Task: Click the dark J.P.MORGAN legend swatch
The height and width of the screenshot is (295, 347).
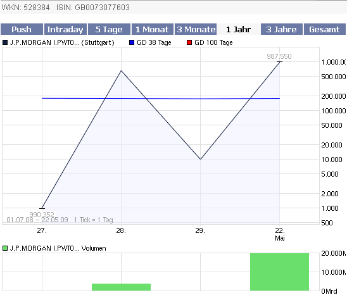Action: (5, 42)
